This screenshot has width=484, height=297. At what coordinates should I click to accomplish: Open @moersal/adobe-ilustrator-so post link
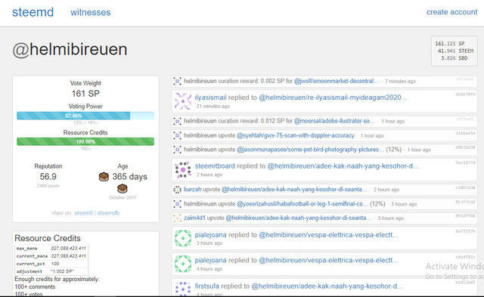point(334,121)
